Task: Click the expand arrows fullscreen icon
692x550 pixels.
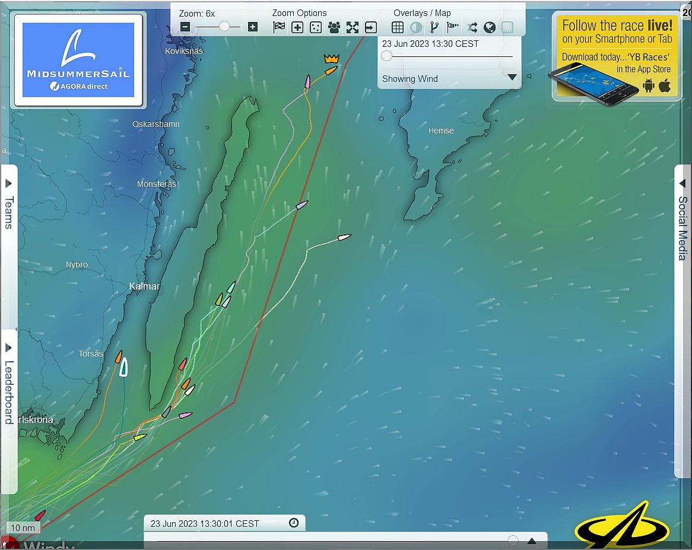Action: 353,27
